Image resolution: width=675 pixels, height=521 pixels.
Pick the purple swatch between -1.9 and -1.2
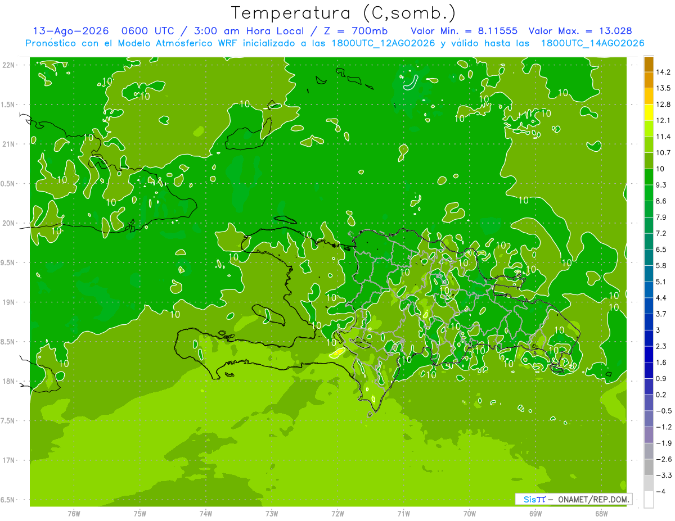649,434
